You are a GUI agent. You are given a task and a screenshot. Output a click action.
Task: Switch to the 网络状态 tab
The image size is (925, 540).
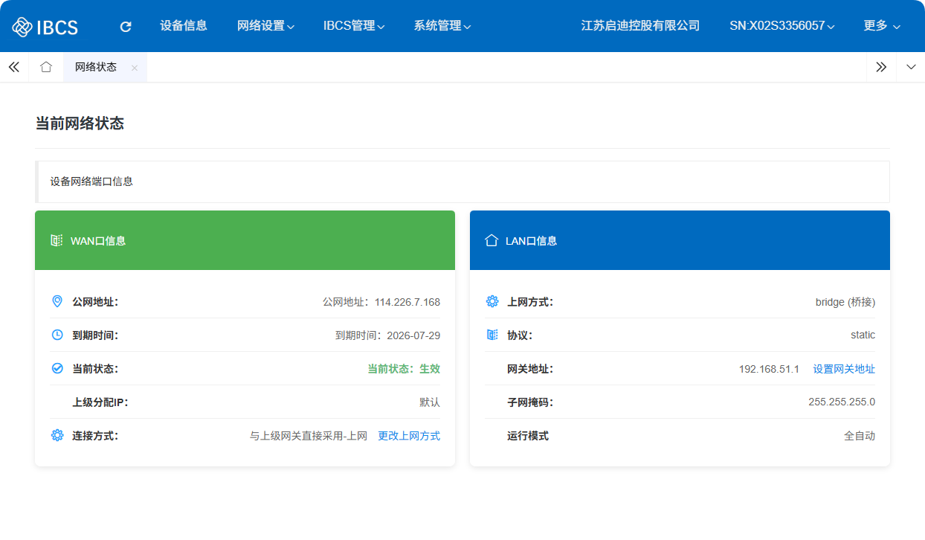[x=96, y=67]
